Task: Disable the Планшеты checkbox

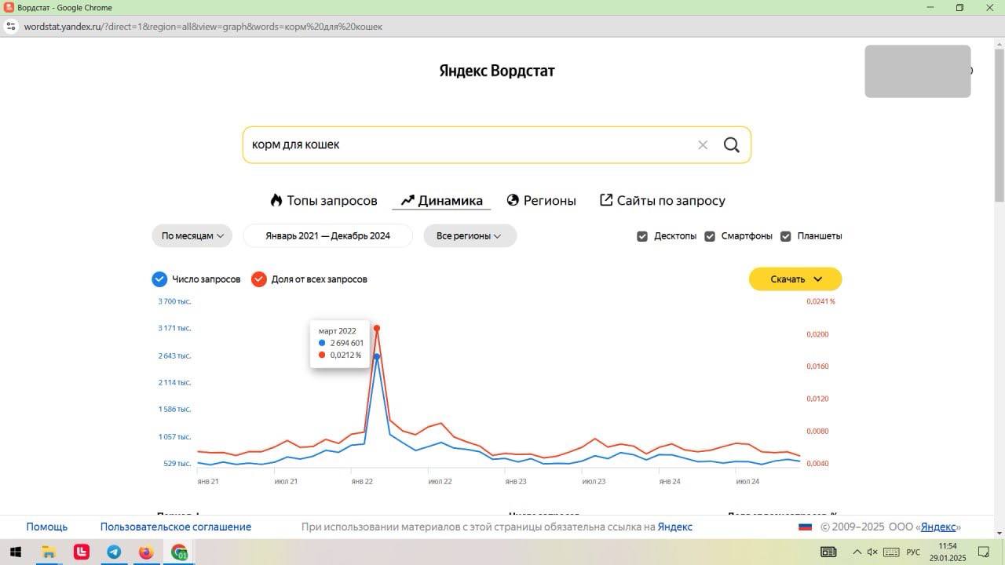Action: (786, 236)
